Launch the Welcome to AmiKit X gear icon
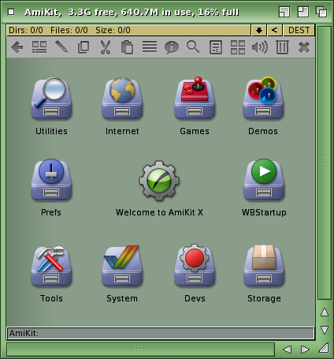The width and height of the screenshot is (334, 359). (x=159, y=181)
